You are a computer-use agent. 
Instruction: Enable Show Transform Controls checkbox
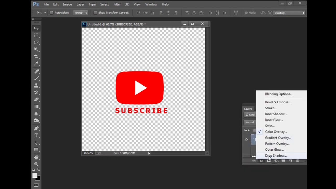tap(95, 13)
